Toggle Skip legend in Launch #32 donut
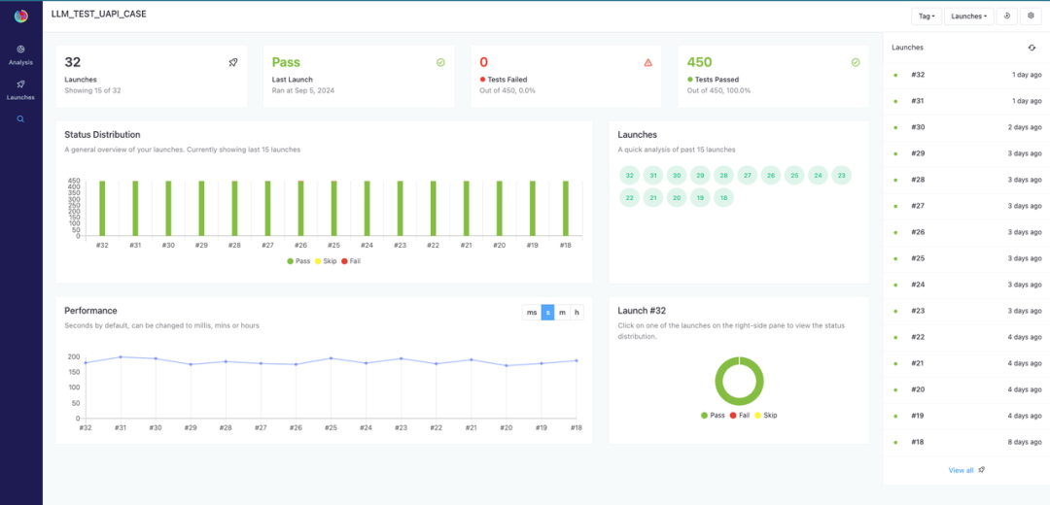Screen dimensions: 1050x505 click(x=765, y=416)
